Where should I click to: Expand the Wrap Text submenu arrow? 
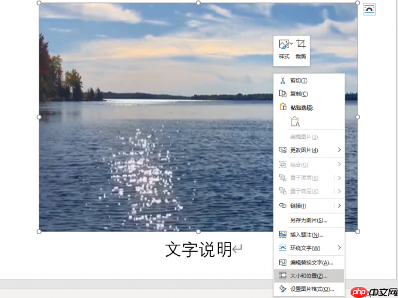339,248
